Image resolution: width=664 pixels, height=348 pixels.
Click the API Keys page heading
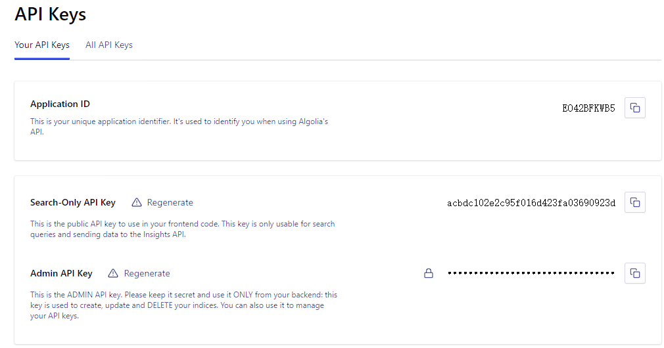(x=50, y=13)
